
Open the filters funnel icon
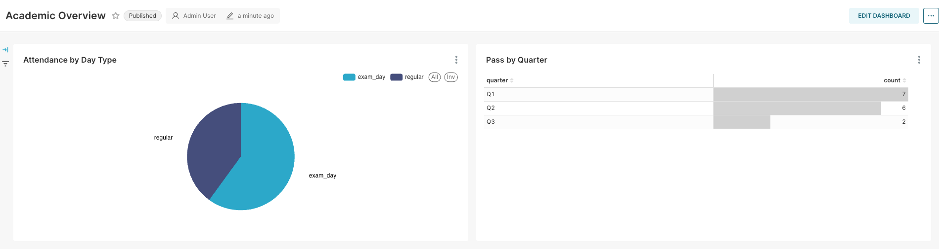(x=5, y=64)
